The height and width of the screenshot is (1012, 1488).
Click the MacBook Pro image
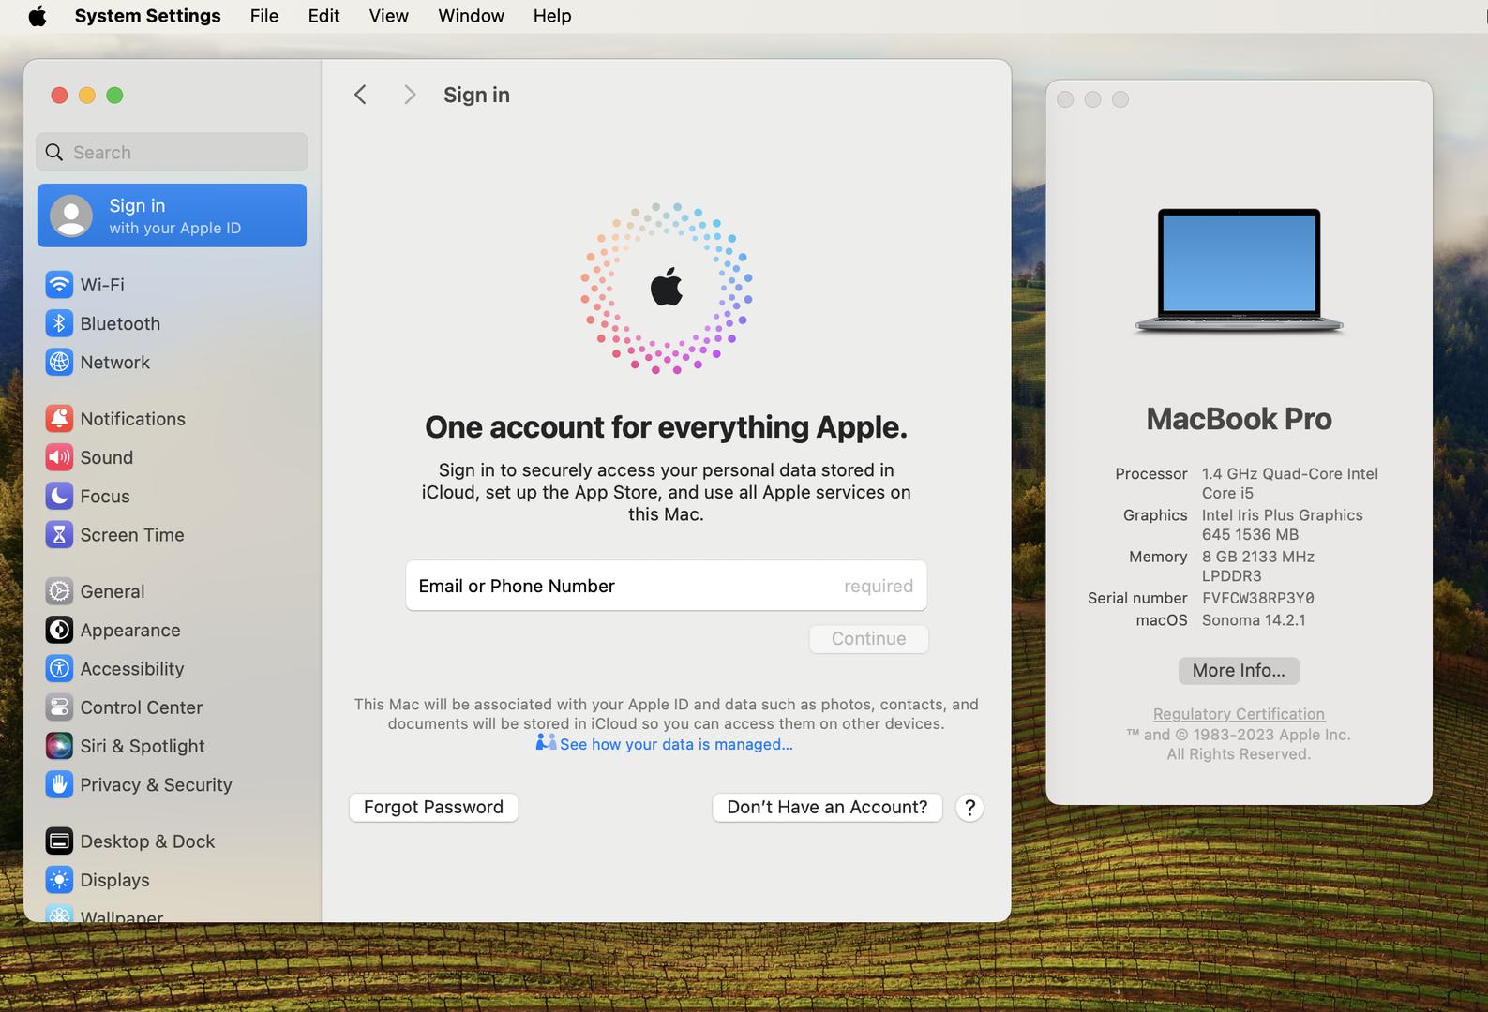(1239, 272)
